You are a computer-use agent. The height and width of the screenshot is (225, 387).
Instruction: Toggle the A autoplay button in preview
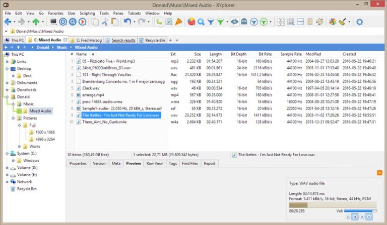pos(369,216)
